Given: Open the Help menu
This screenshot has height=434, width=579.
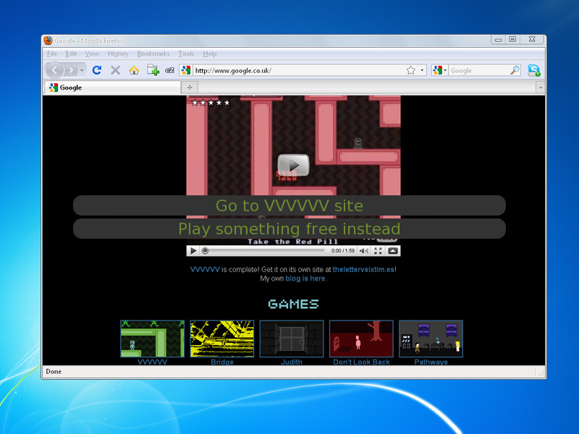Looking at the screenshot, I should (x=209, y=54).
